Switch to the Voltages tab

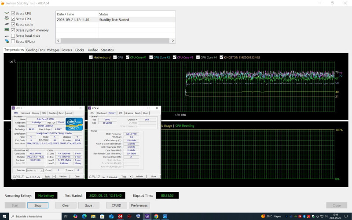pos(53,50)
